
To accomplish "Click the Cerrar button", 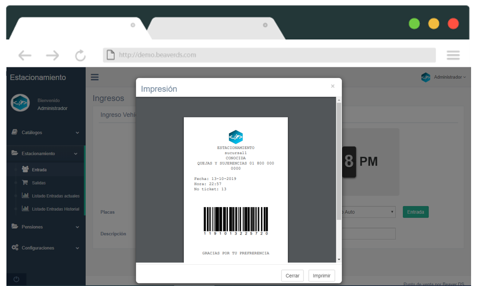I will (292, 276).
